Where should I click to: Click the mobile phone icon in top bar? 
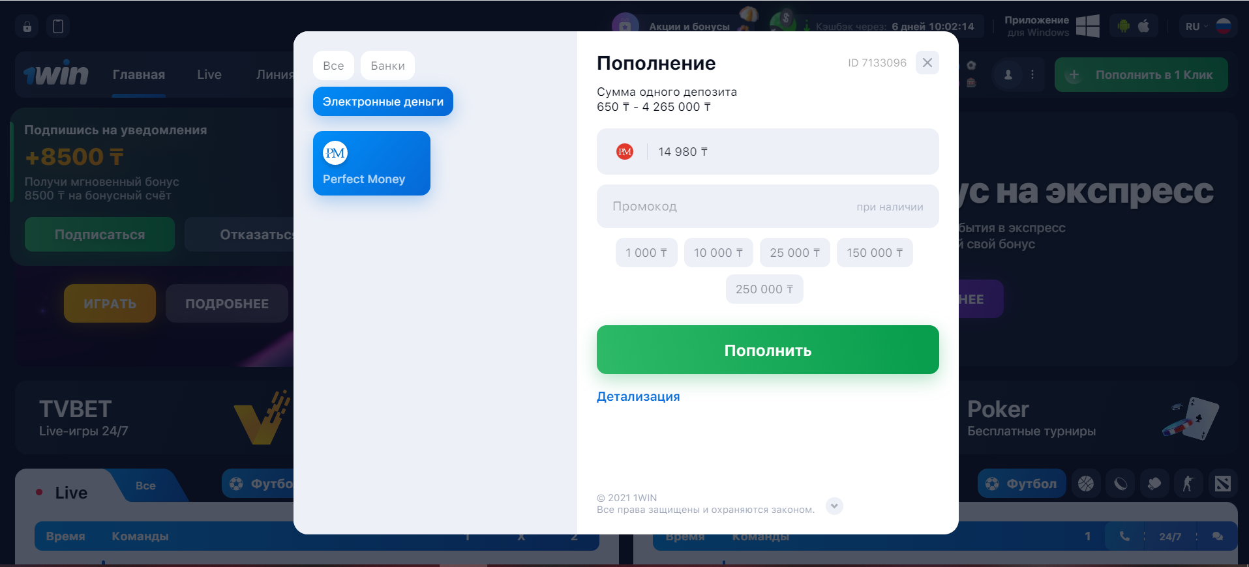[58, 27]
